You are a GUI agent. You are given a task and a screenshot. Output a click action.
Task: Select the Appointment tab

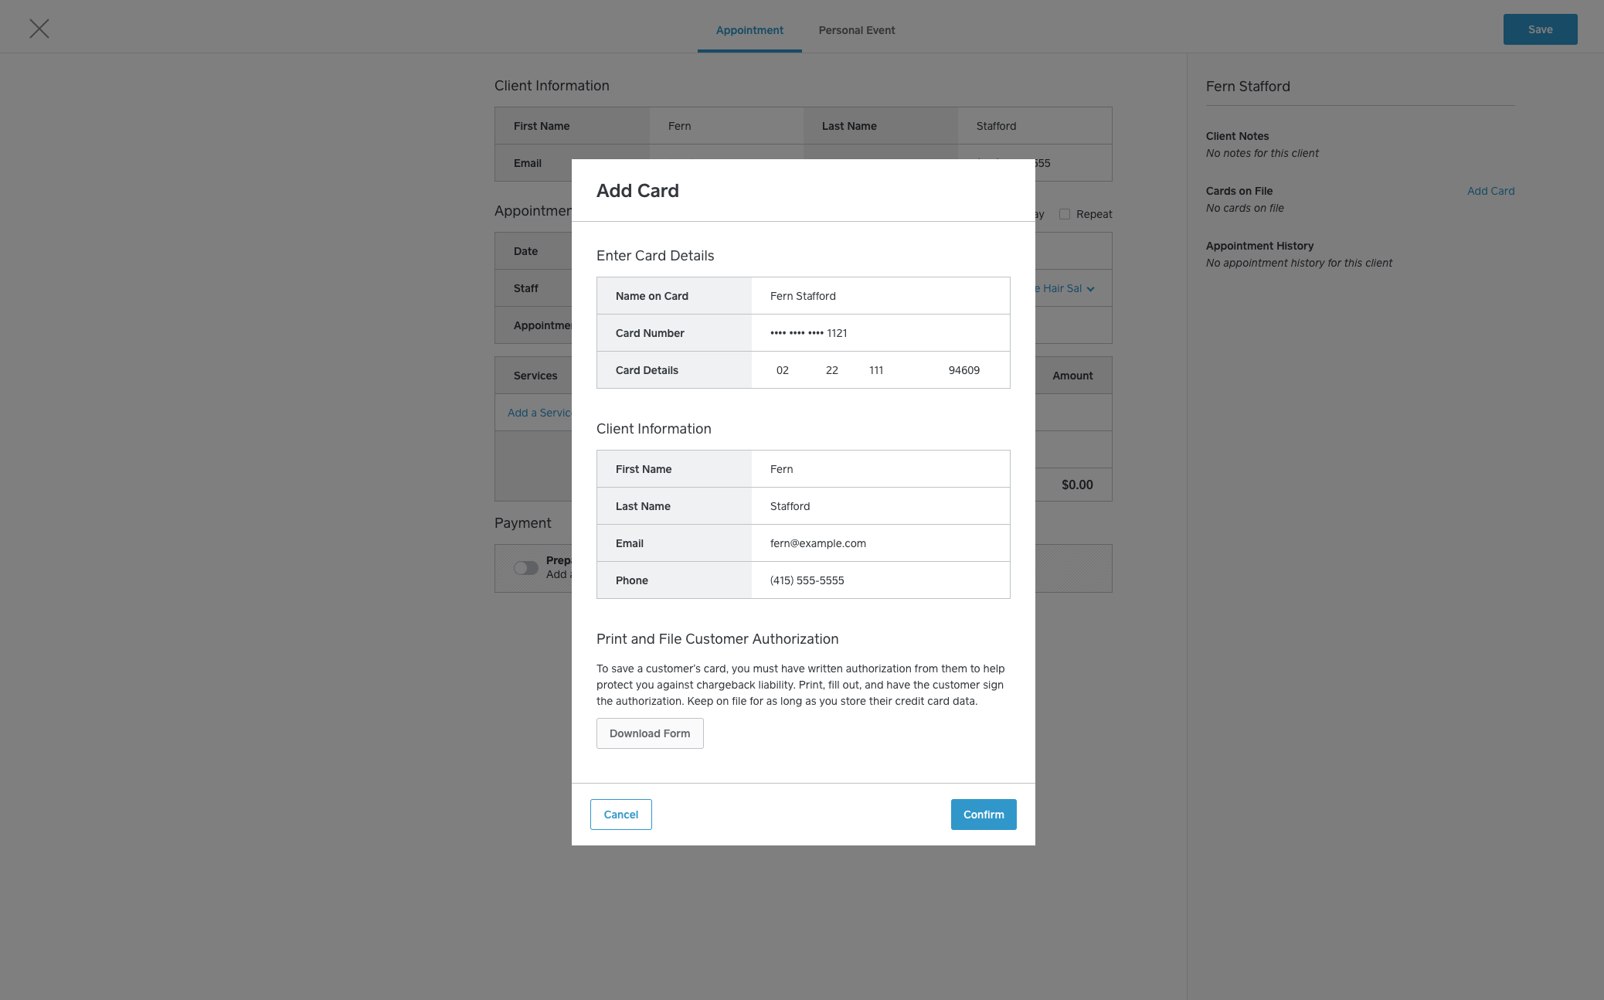point(749,29)
